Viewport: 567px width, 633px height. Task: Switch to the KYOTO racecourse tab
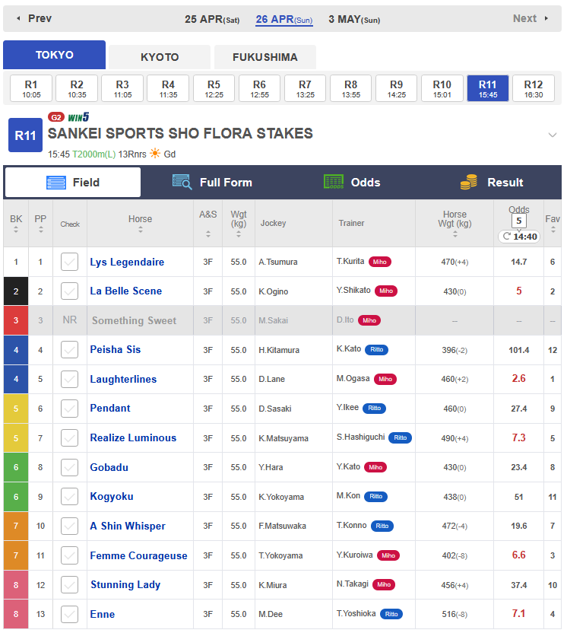[160, 57]
